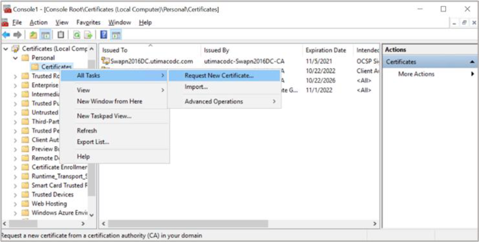Click the Export List toolbar icon
Image resolution: width=479 pixels, height=242 pixels.
88,35
